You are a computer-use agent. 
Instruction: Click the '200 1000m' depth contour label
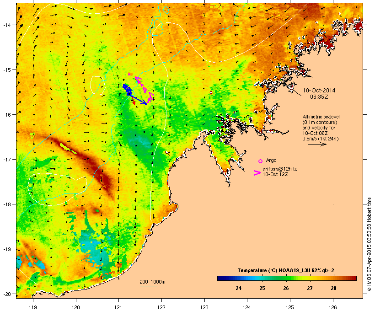point(152,282)
